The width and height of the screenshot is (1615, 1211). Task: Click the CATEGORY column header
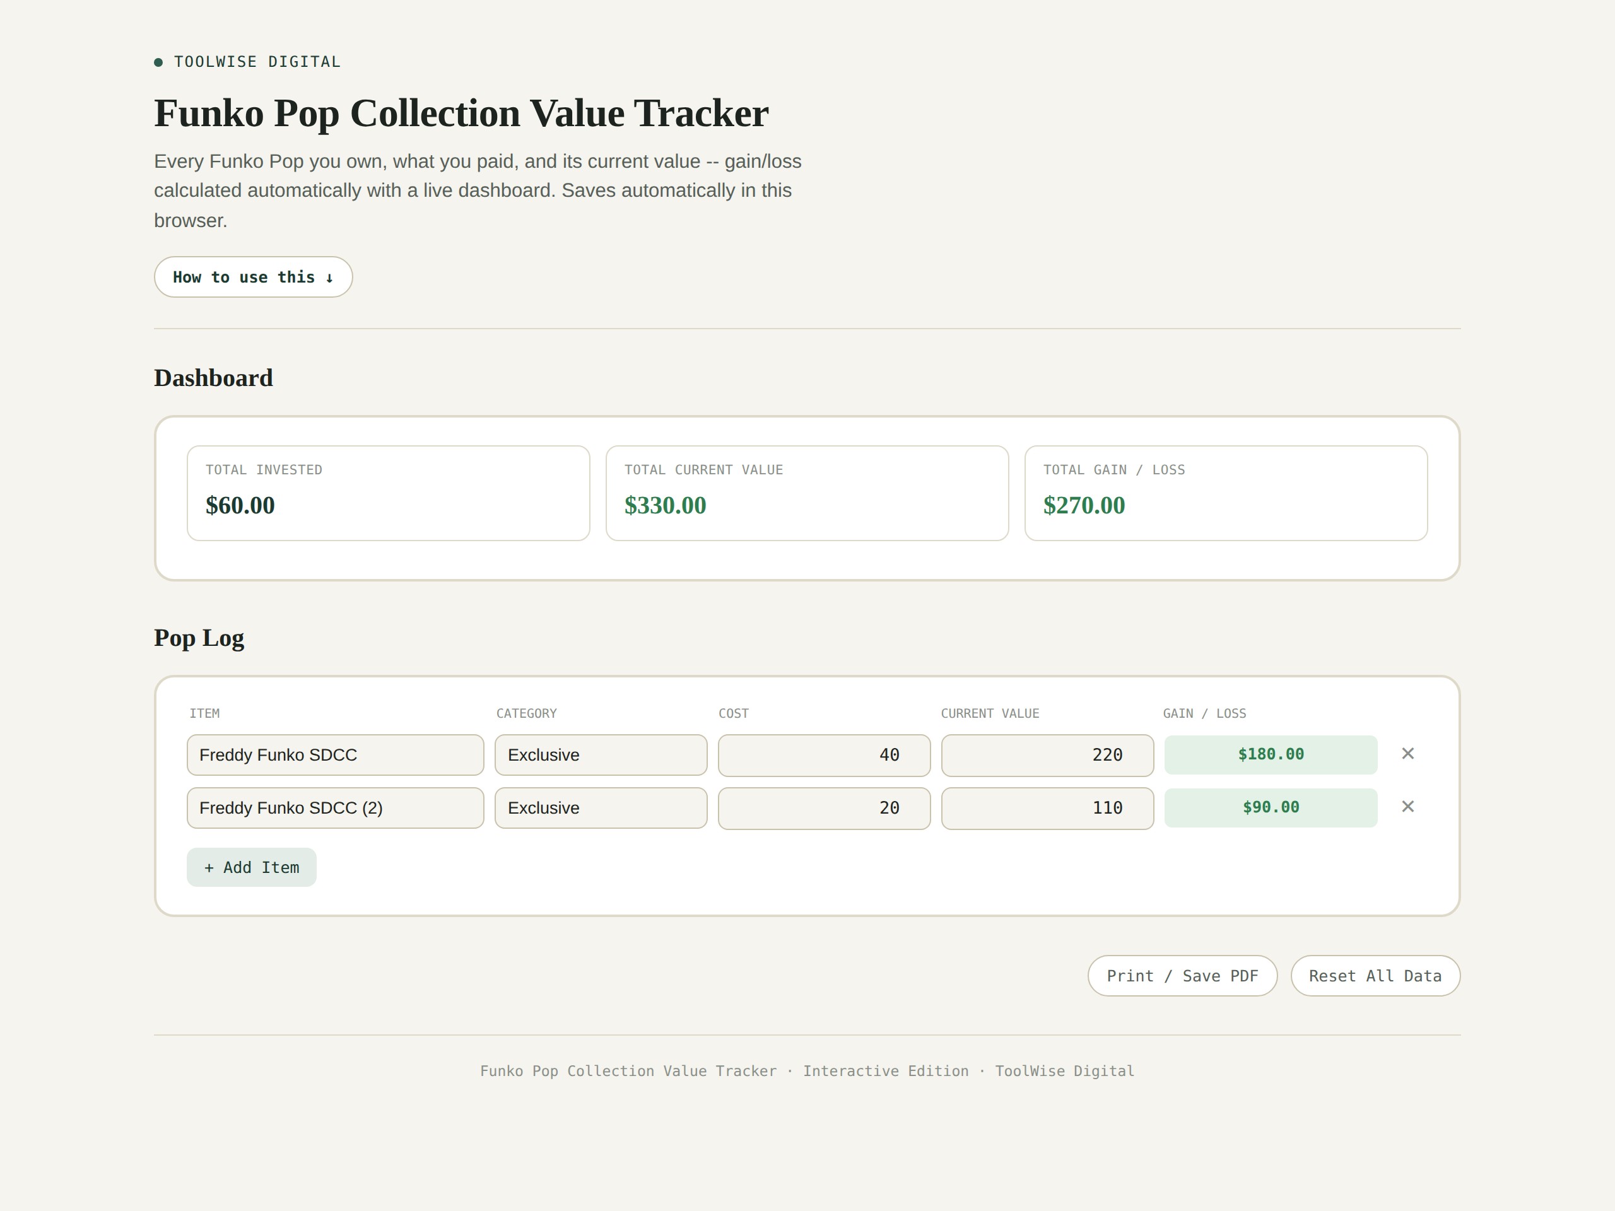(526, 713)
